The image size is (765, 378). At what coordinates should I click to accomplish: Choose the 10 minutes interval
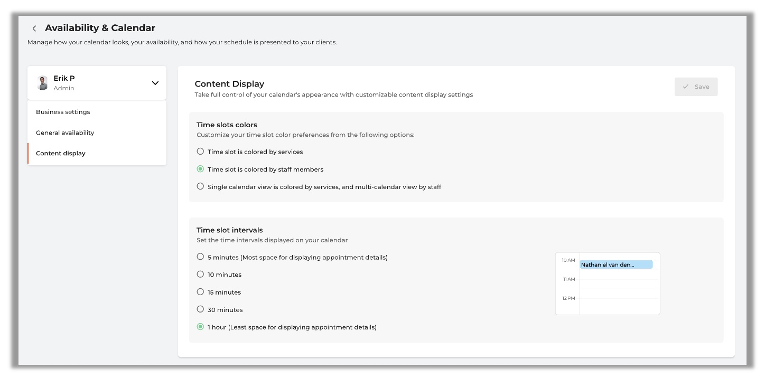point(200,275)
